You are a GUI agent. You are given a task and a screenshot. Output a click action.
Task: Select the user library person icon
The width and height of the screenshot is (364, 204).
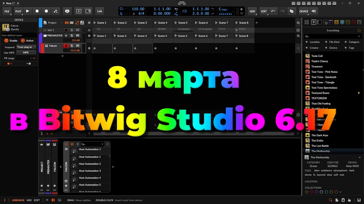click(x=336, y=22)
